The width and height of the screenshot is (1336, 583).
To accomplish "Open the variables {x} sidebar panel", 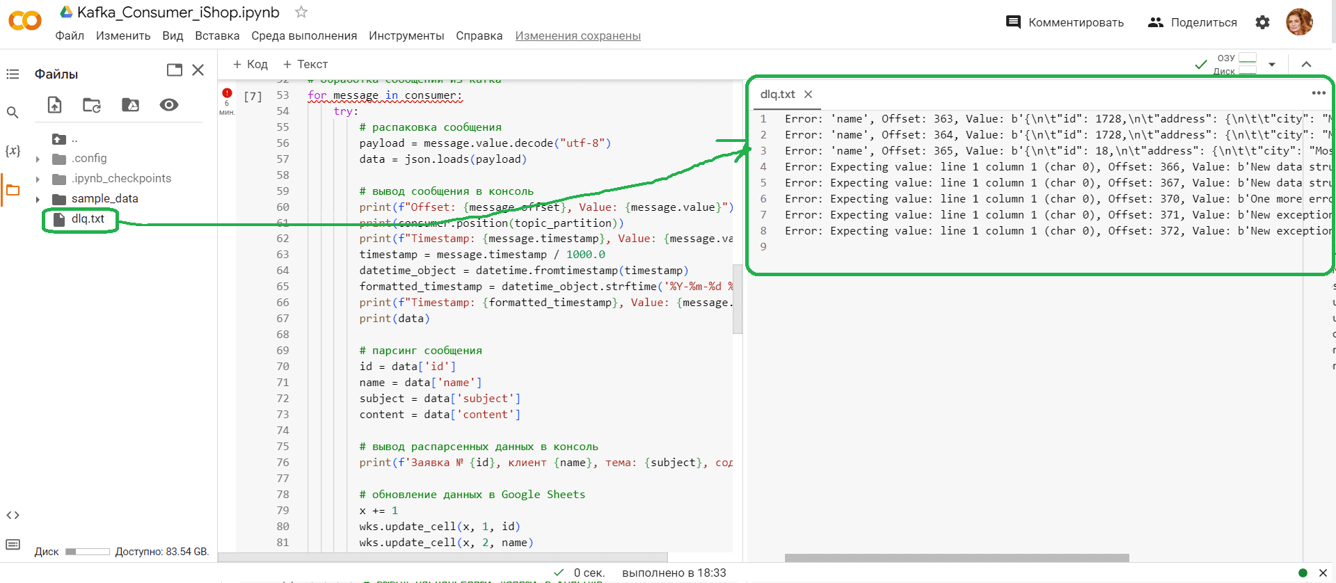I will point(13,150).
